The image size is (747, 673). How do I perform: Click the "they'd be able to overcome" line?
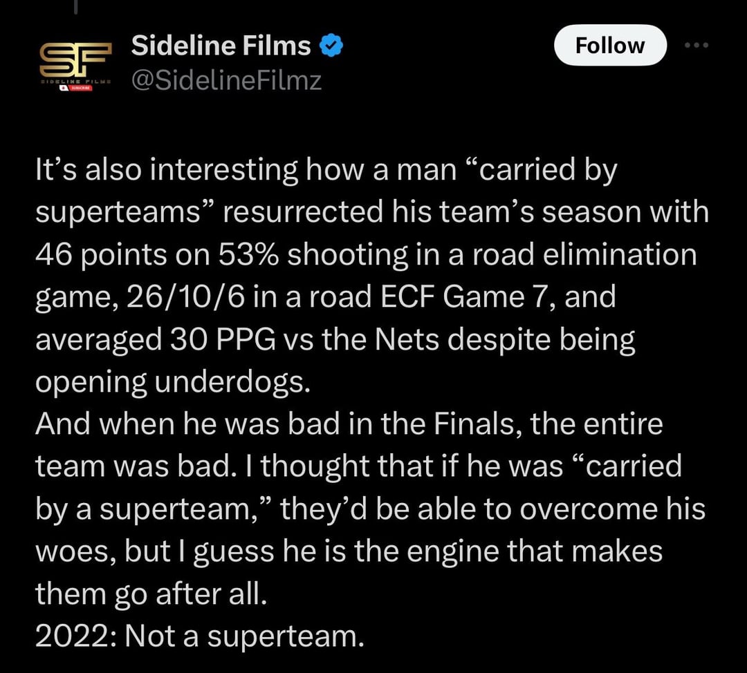coord(369,509)
